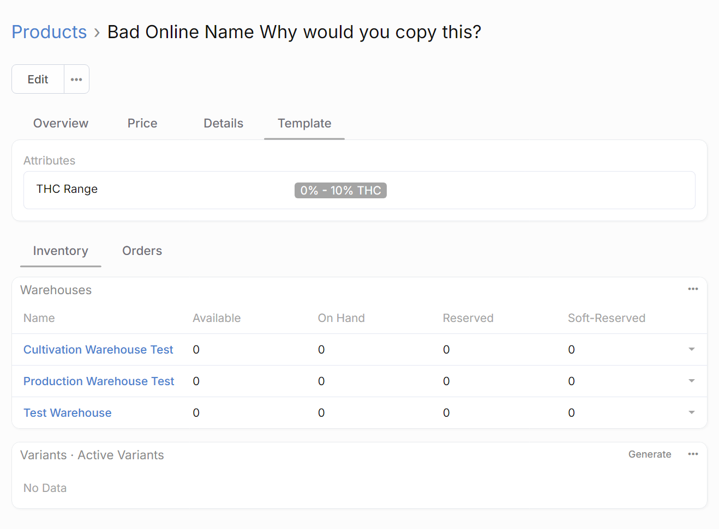Screen dimensions: 719x529
Task: Open the Variants panel options menu
Action: click(693, 454)
